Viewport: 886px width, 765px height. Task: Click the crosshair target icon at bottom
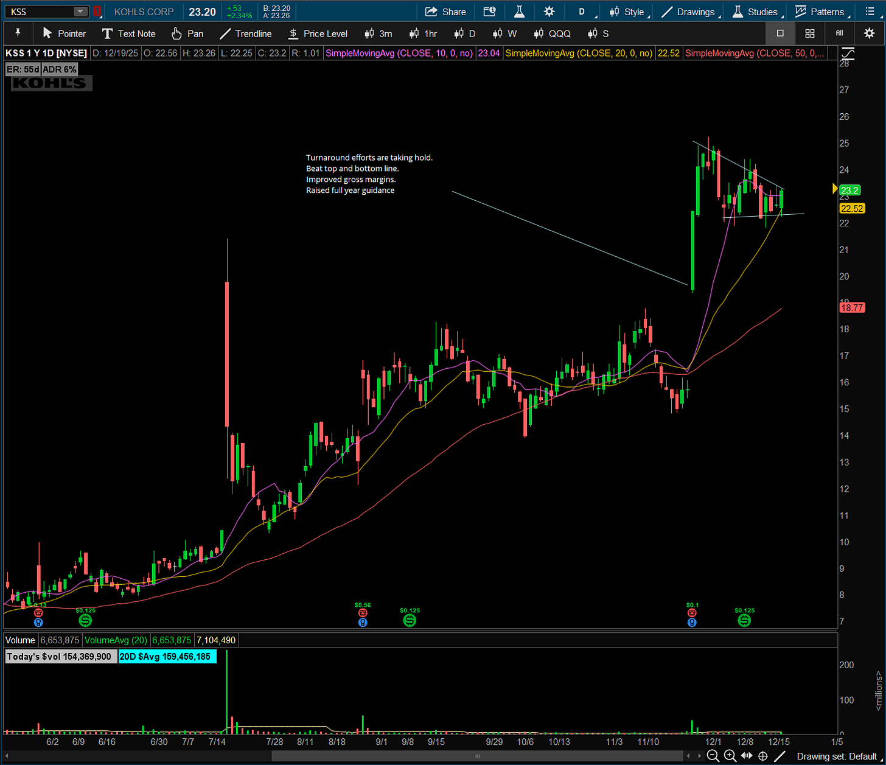click(763, 756)
